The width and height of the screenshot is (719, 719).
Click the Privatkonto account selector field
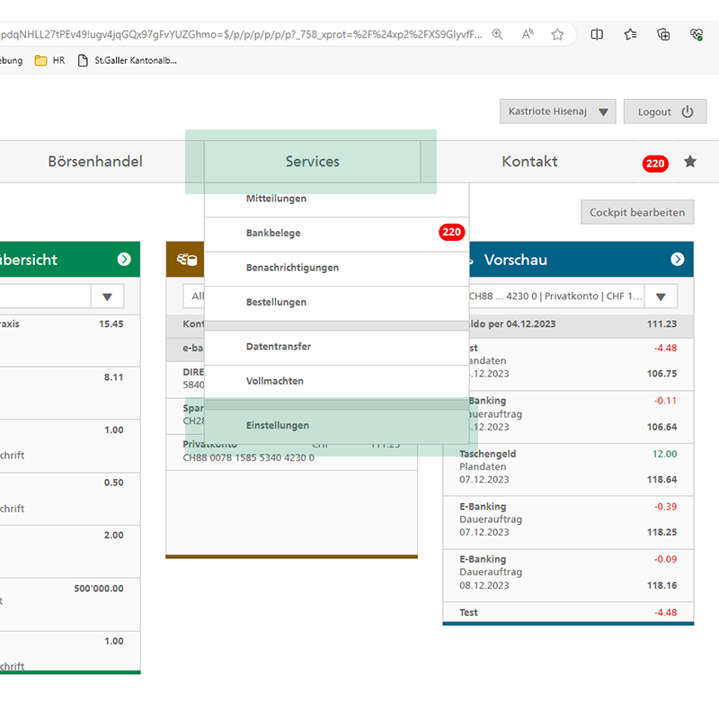[x=556, y=297]
